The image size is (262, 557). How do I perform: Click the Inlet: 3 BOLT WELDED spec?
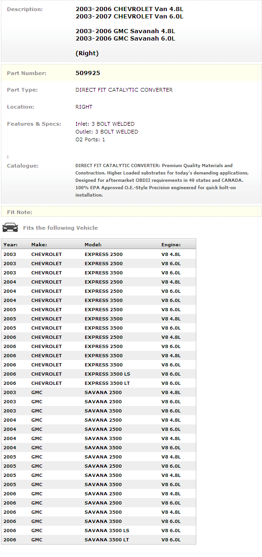point(105,124)
